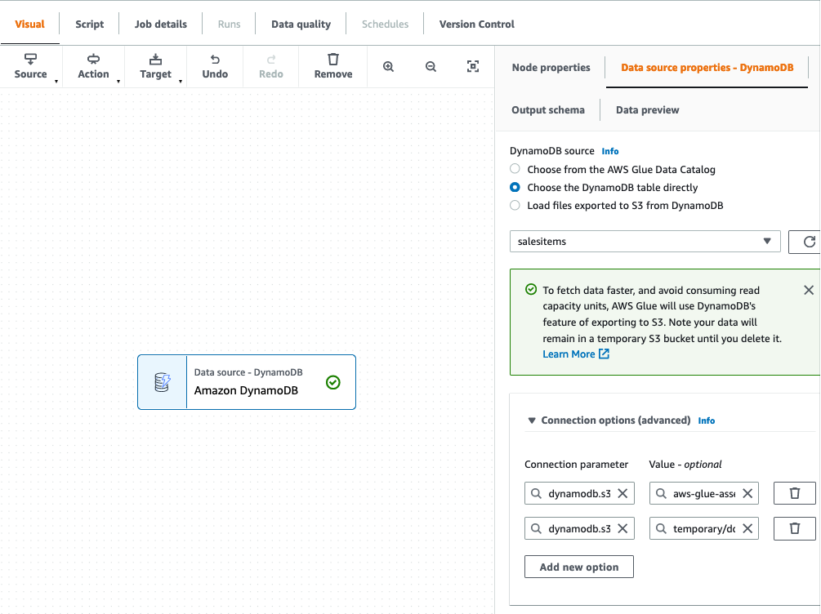
Task: Open the Action node menu
Action: pos(94,66)
